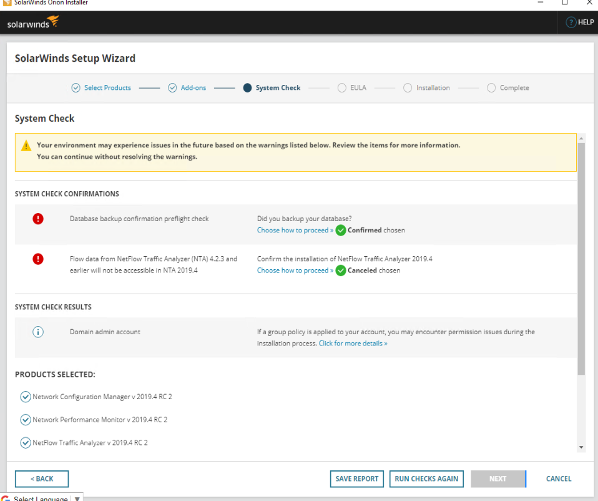Click the yellow warning triangle icon
Image resolution: width=598 pixels, height=501 pixels.
tap(26, 146)
